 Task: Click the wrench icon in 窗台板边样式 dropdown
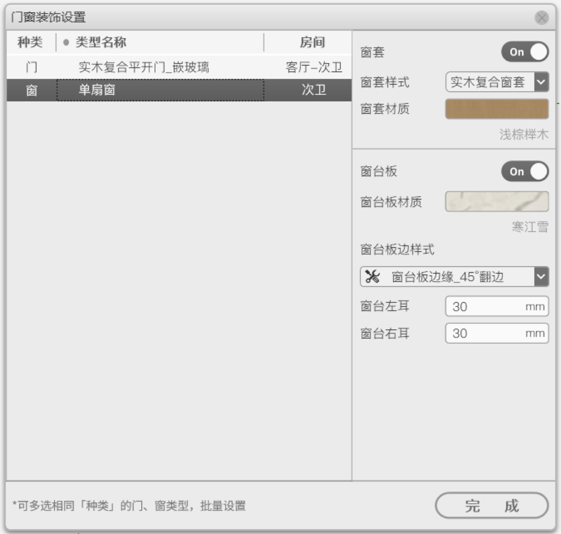372,276
